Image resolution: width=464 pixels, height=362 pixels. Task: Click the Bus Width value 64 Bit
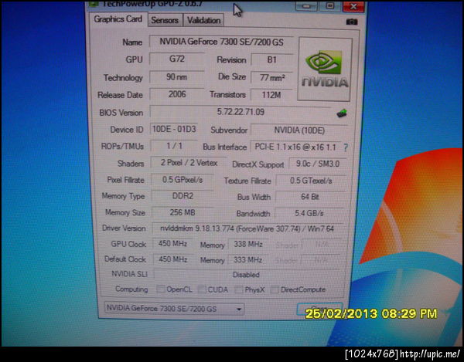pos(310,197)
